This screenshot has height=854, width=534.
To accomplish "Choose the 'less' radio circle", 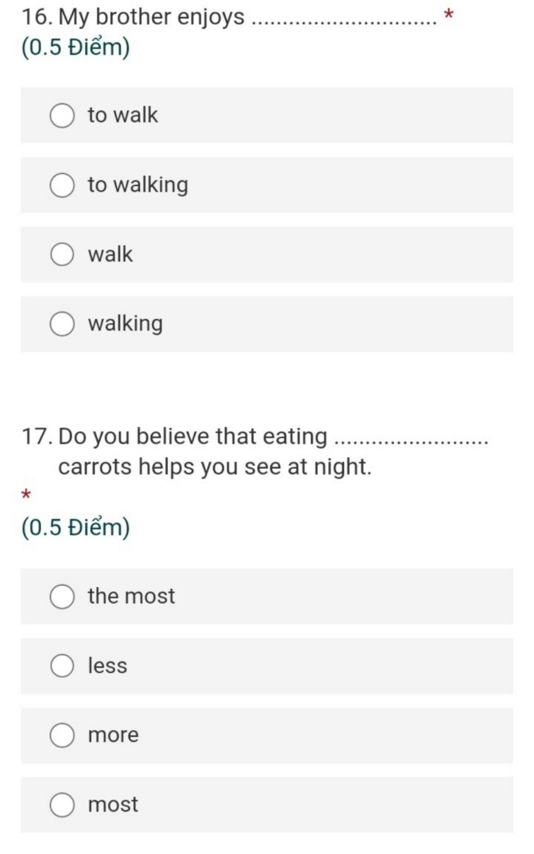I will tap(62, 666).
